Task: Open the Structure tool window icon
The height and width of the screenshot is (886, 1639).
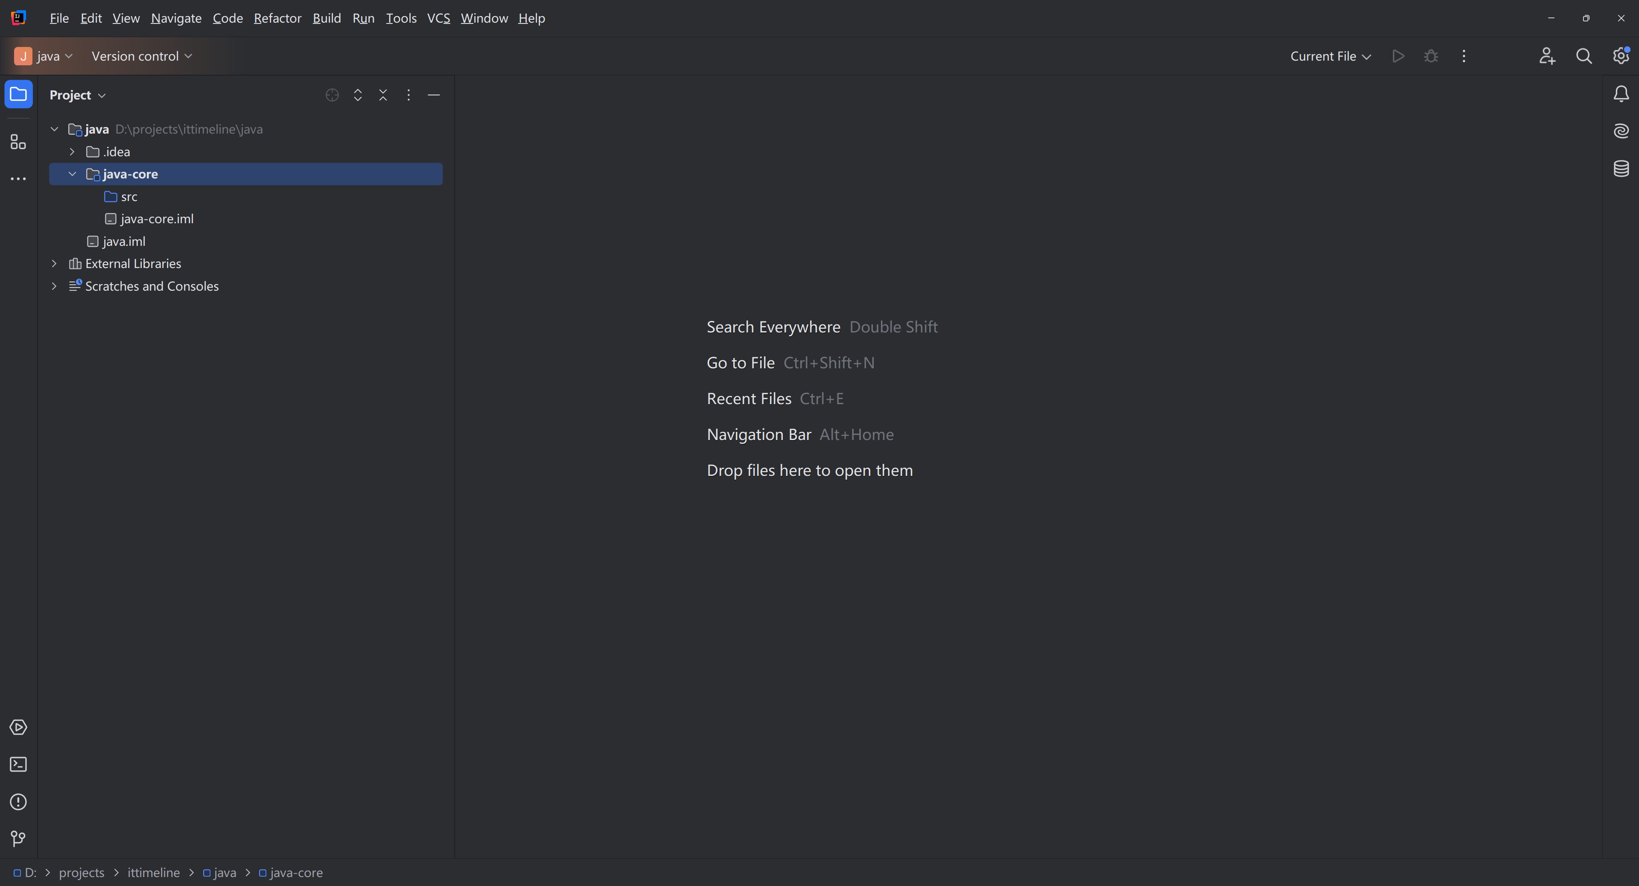Action: (x=18, y=142)
